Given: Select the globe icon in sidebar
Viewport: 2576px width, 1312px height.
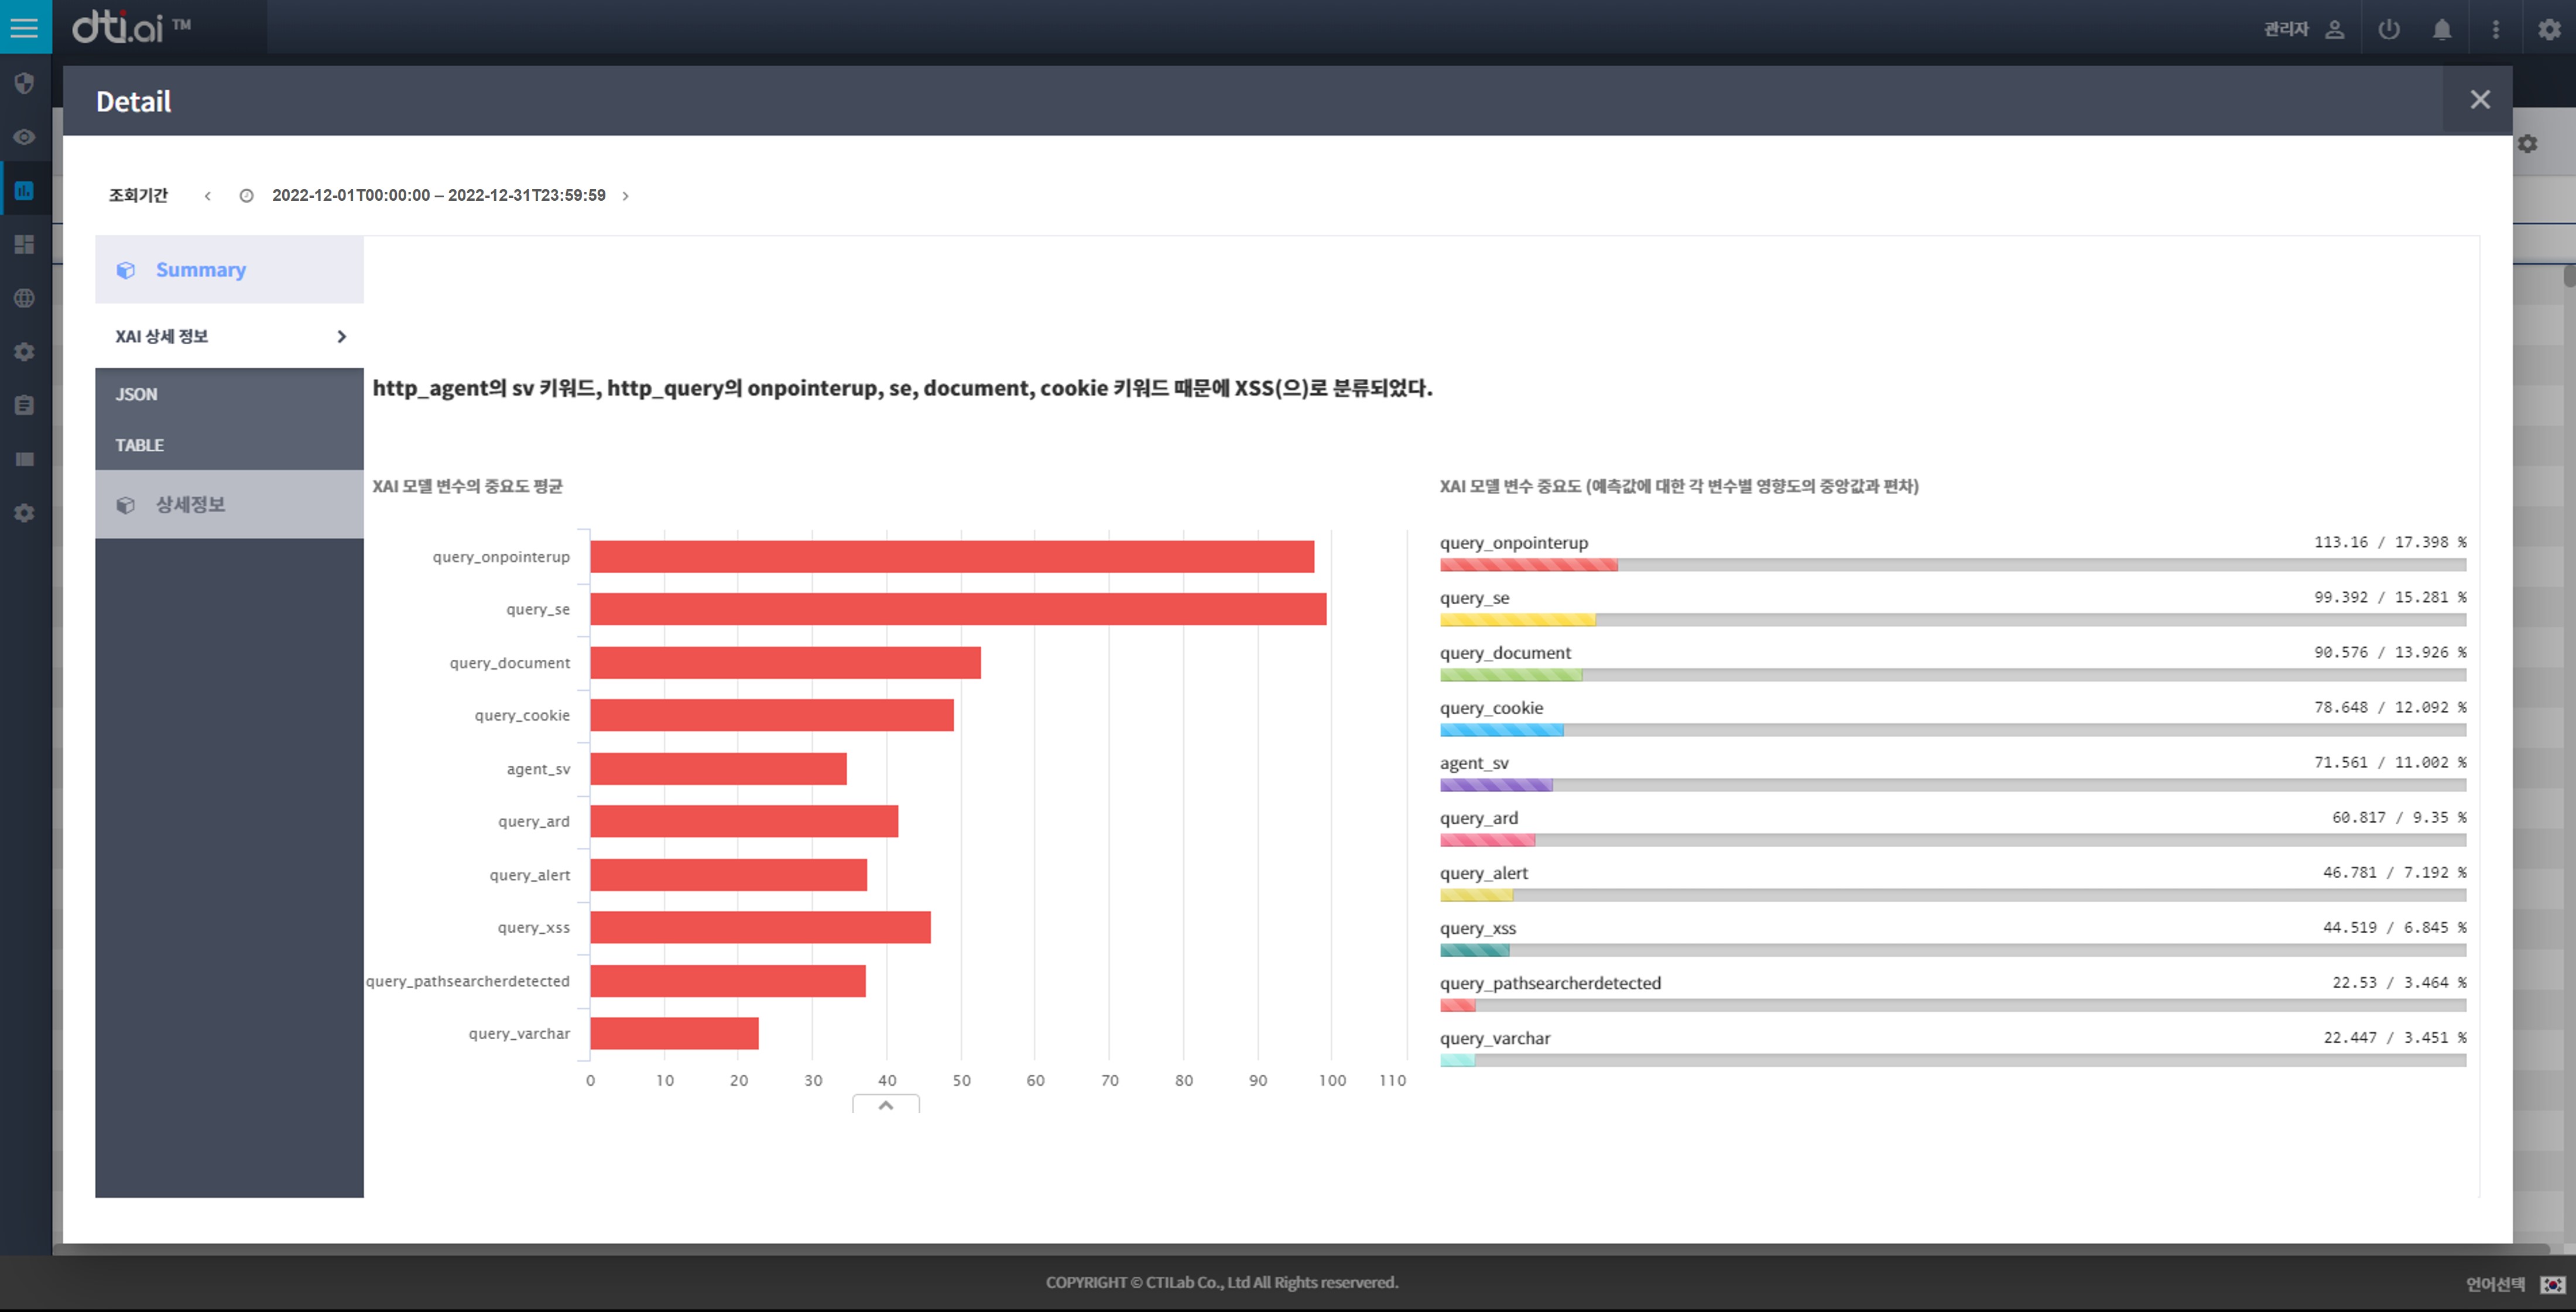Looking at the screenshot, I should (25, 298).
